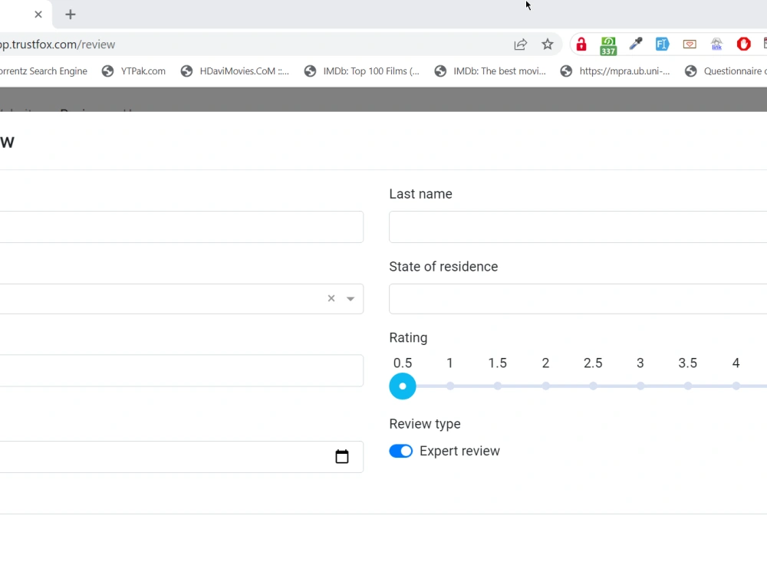Screen dimensions: 767x575
Task: Click the link checker extension icon
Action: (x=716, y=44)
